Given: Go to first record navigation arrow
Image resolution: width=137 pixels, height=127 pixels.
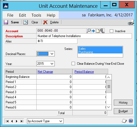Looking at the screenshot, I should click(x=7, y=121).
